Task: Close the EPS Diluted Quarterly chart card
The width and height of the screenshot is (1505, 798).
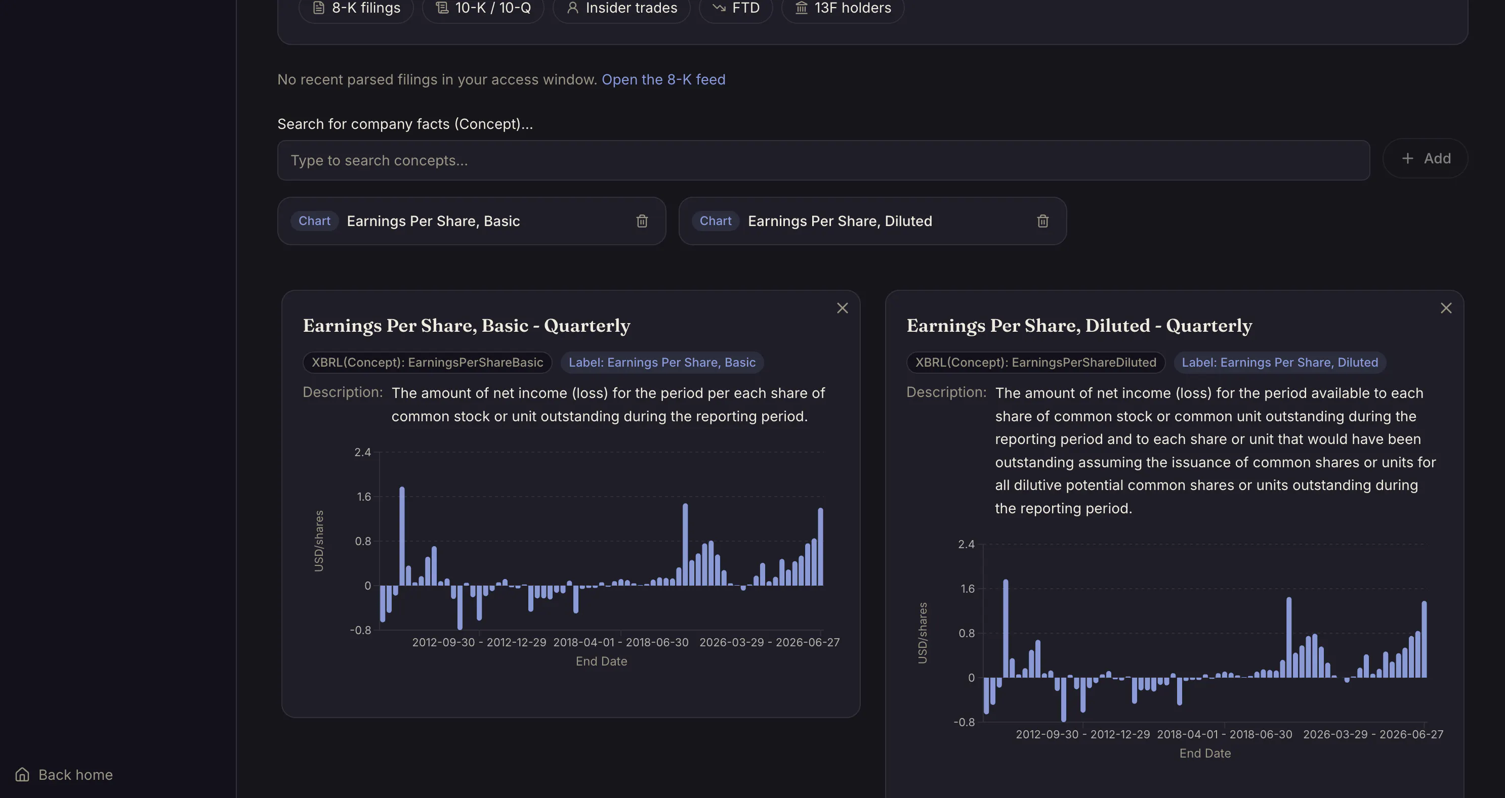Action: tap(1446, 308)
